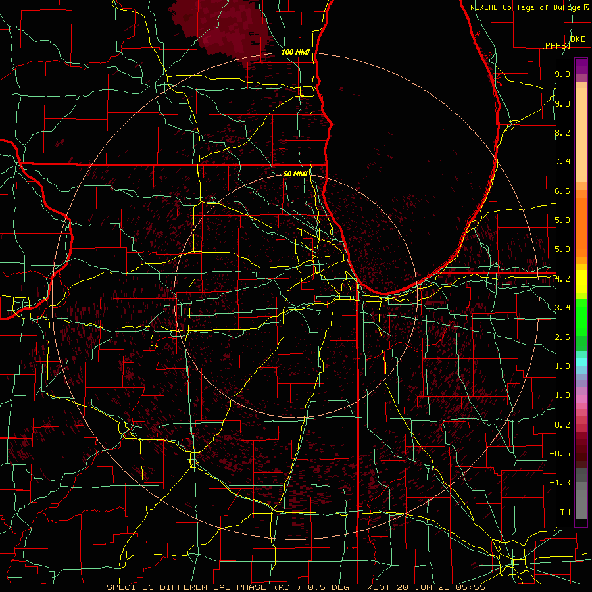The height and width of the screenshot is (592, 592).
Task: Click the -1.3 legend value
Action: [x=560, y=483]
